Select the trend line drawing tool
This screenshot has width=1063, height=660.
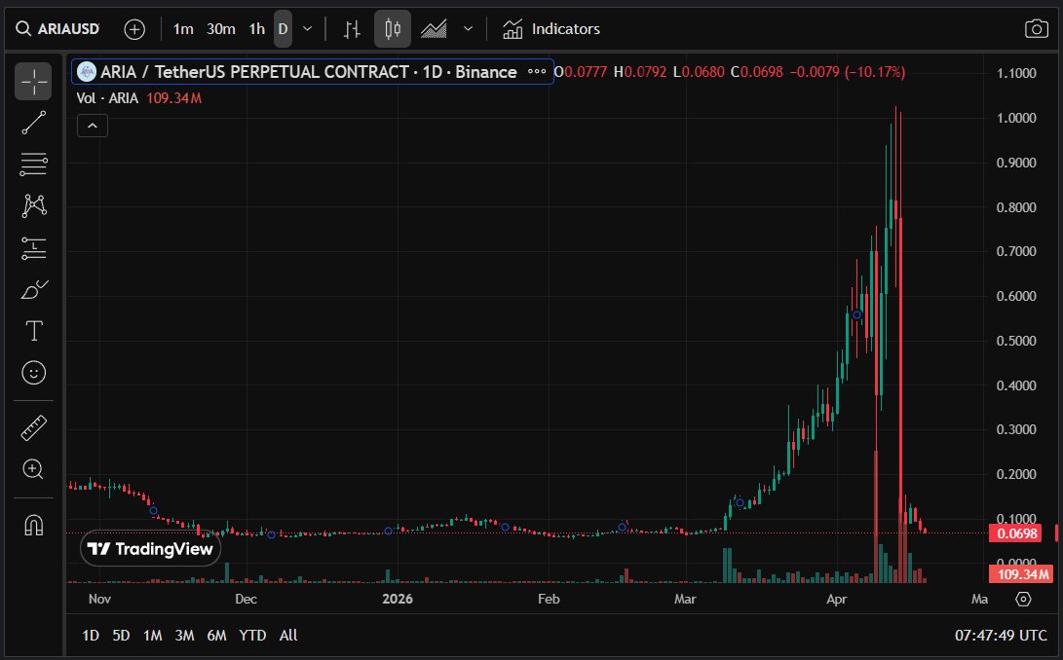pyautogui.click(x=33, y=123)
